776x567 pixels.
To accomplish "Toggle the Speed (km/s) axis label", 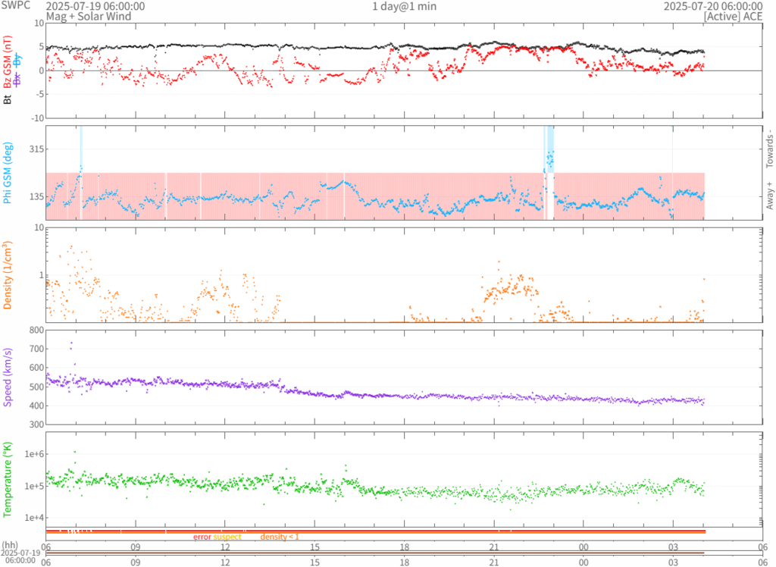I will [x=8, y=377].
